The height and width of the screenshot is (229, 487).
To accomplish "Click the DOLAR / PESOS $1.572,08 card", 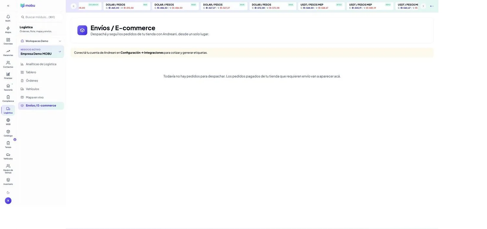I will [x=273, y=6].
